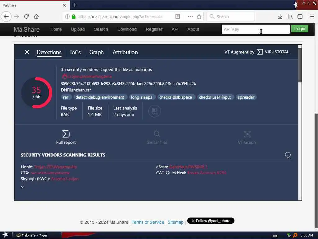The width and height of the screenshot is (318, 239).
Task: Click the VT panel inner scrollbar
Action: pyautogui.click(x=300, y=65)
